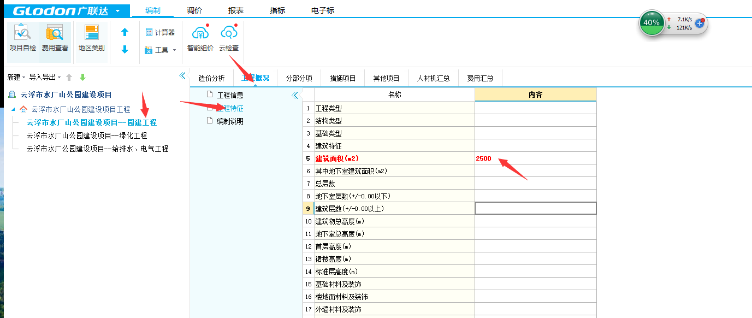Viewport: 752px width, 318px height.
Task: Switch to the 调价 ribbon tab
Action: [194, 10]
